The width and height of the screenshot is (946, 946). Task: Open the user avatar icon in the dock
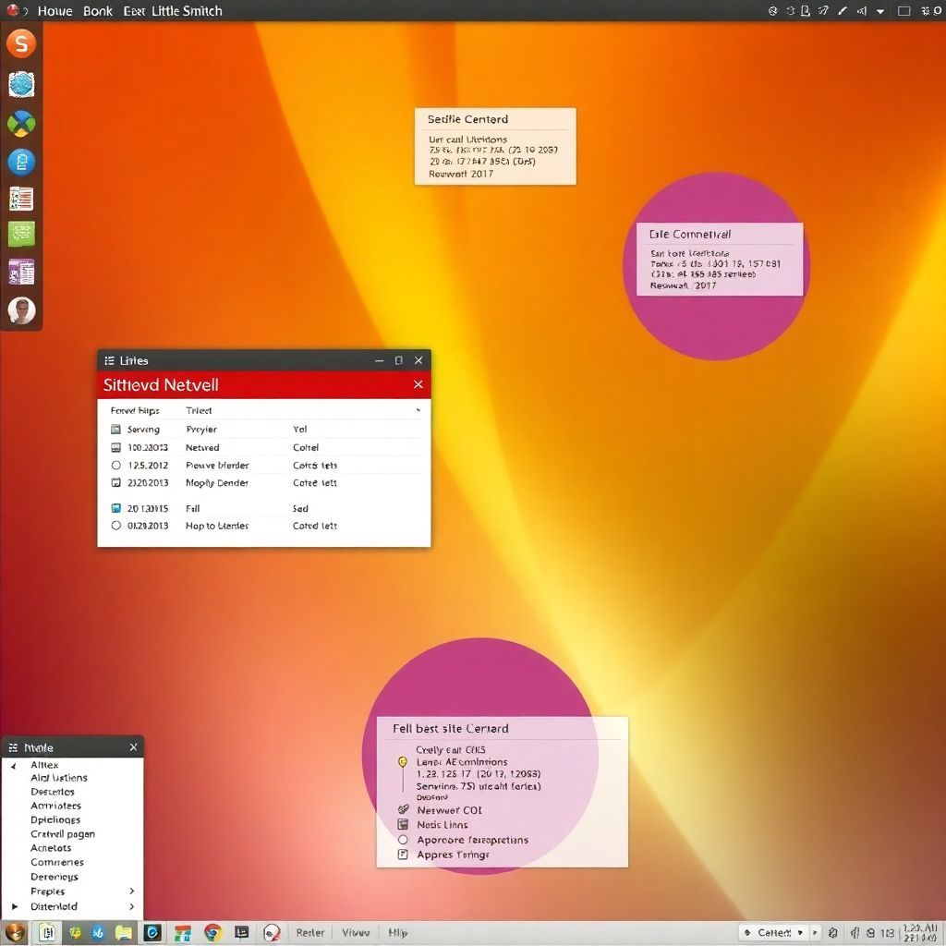point(21,310)
